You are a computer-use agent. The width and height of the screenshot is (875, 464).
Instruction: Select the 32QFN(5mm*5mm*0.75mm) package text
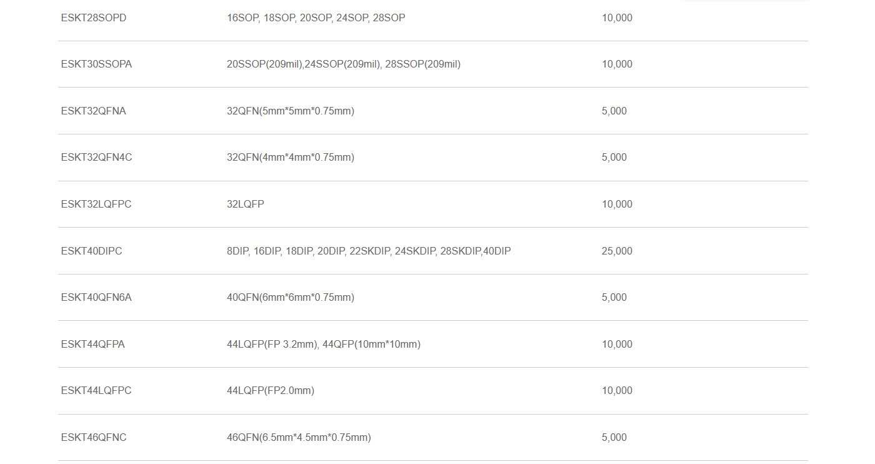click(291, 111)
